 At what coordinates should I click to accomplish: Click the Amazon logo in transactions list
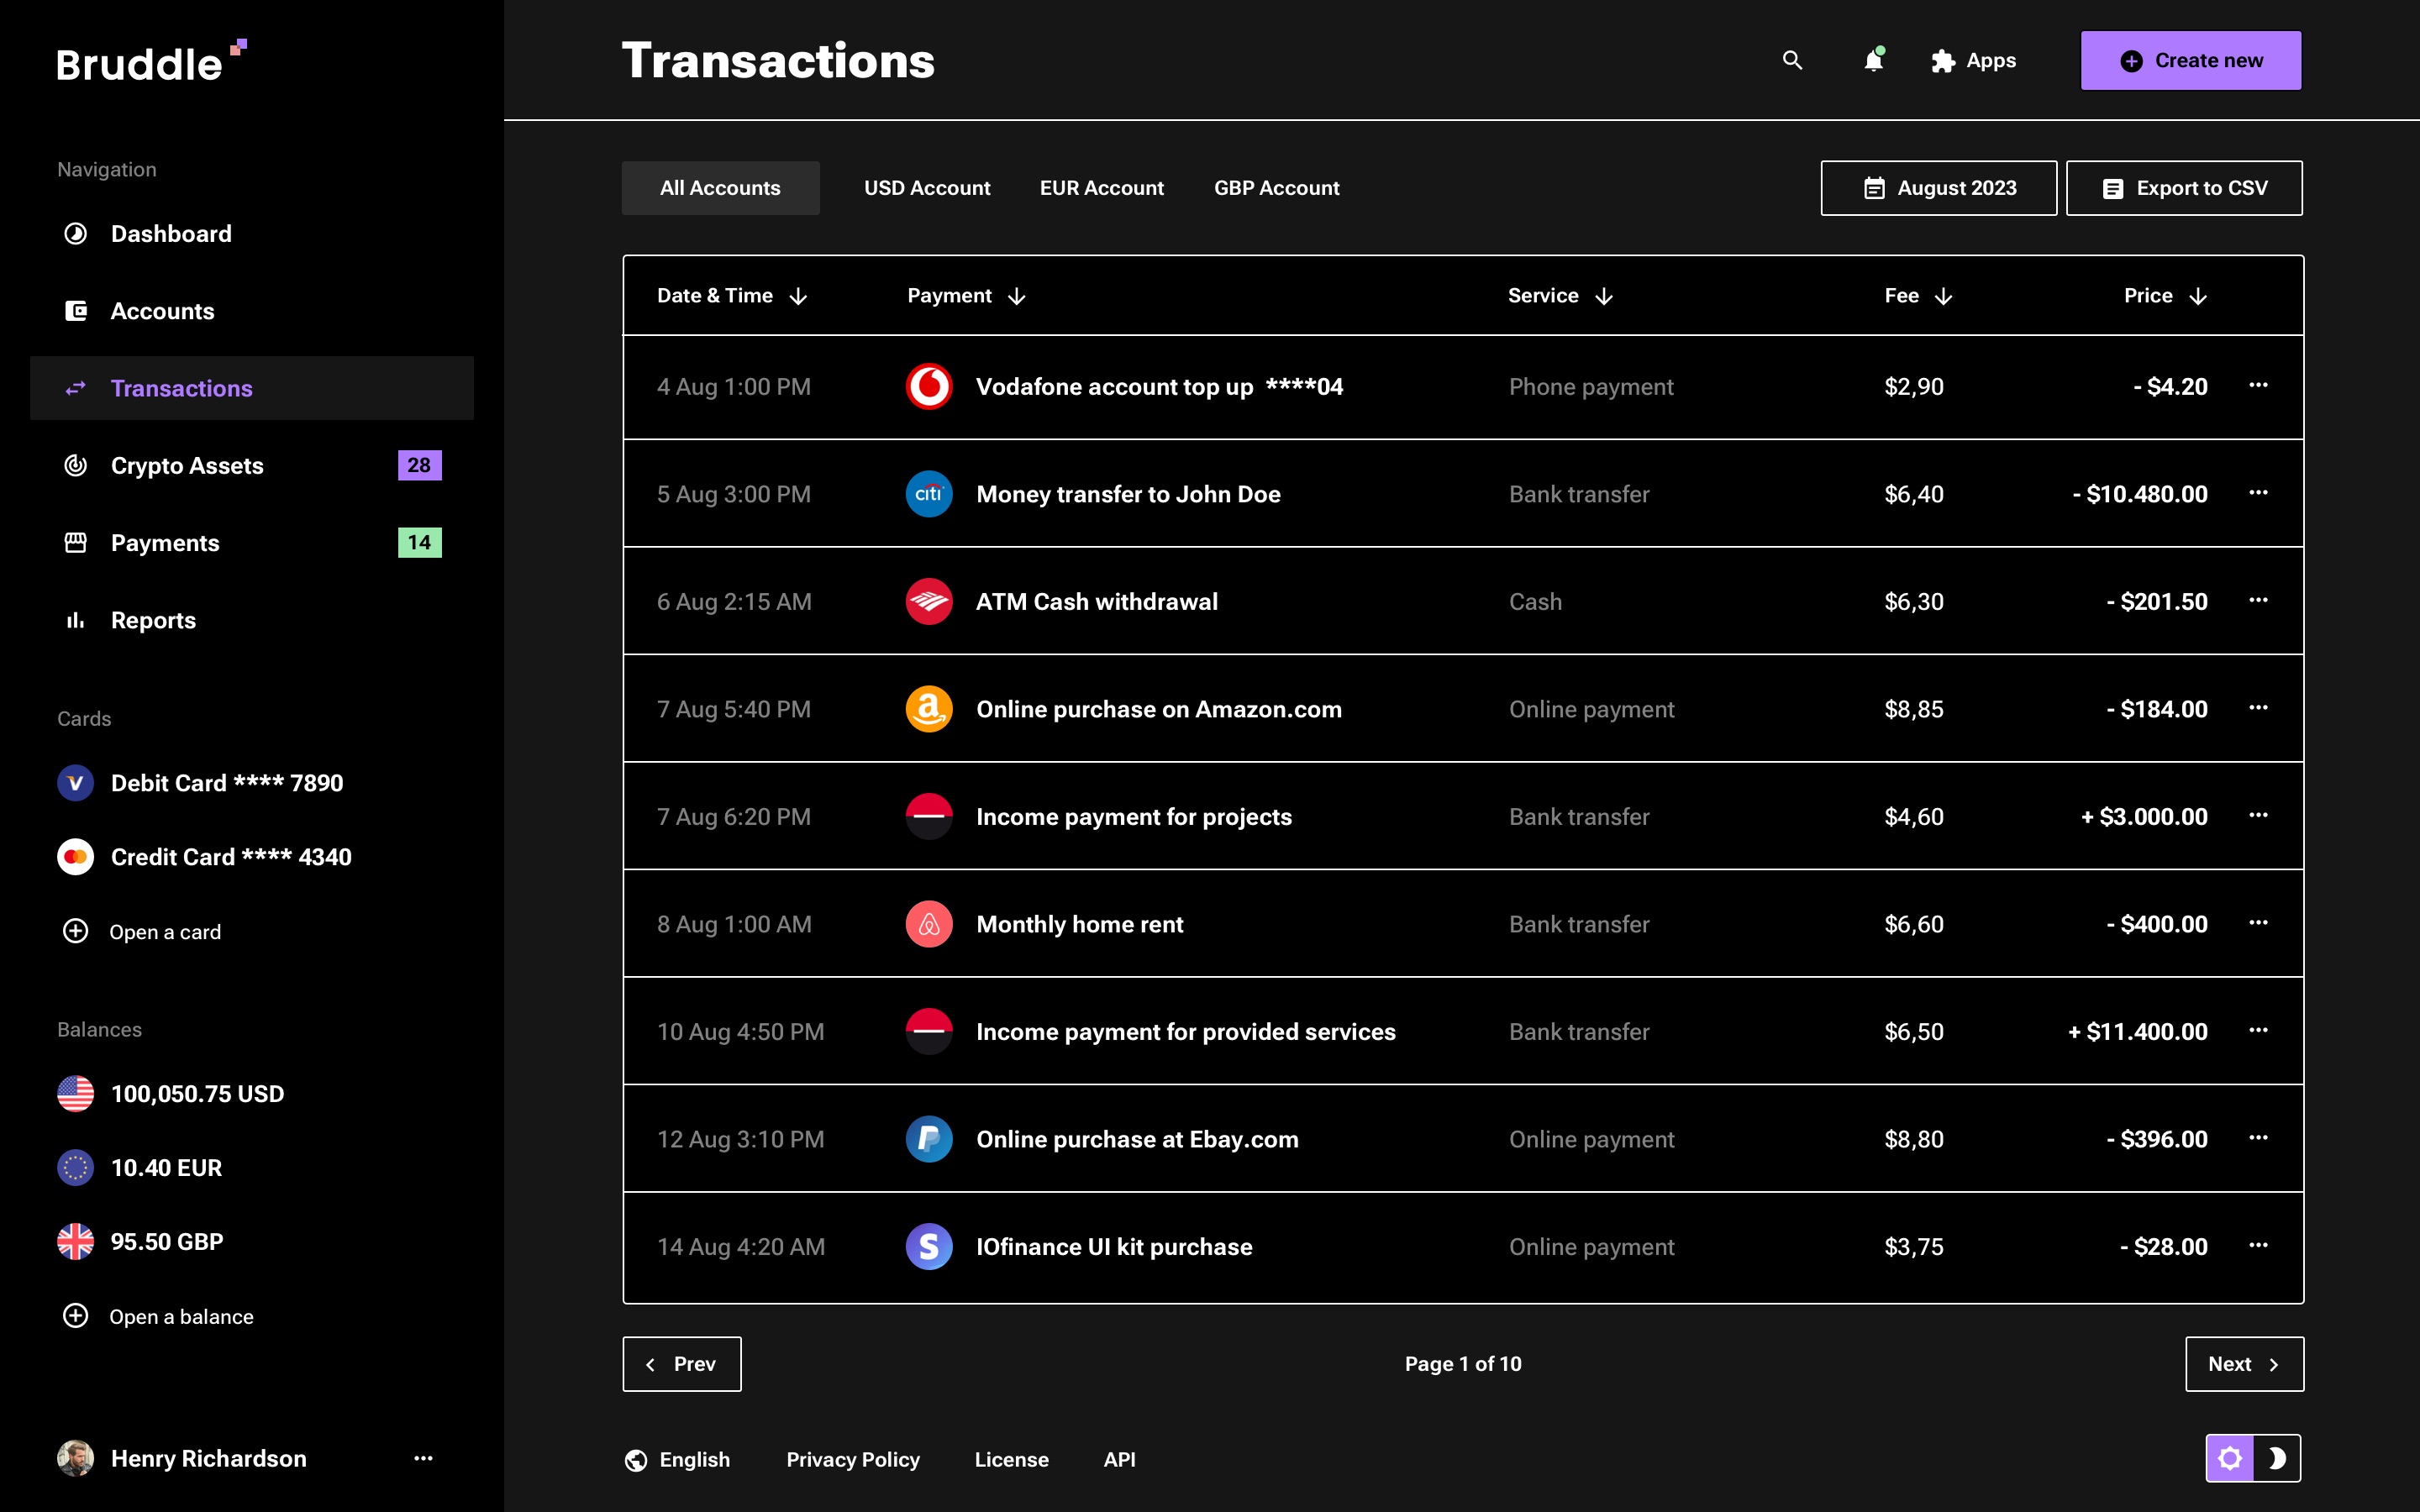(928, 709)
